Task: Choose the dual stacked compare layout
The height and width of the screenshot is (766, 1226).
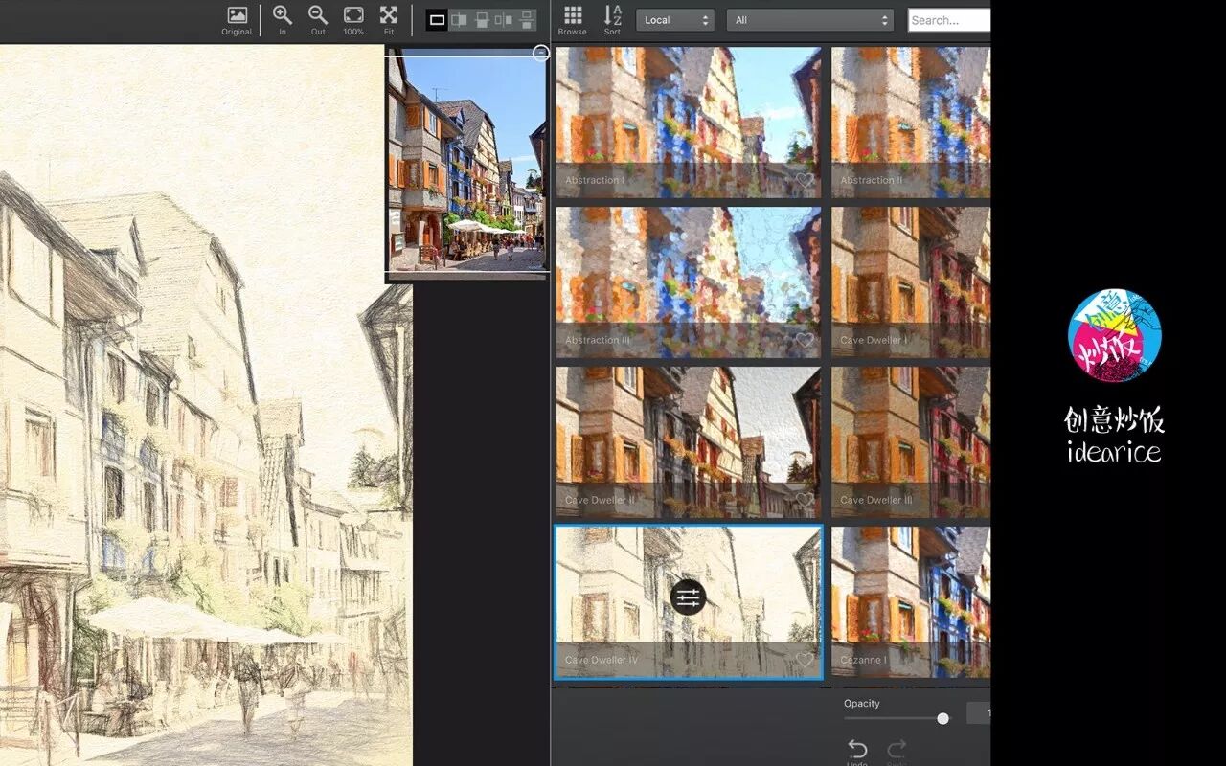Action: click(x=527, y=20)
